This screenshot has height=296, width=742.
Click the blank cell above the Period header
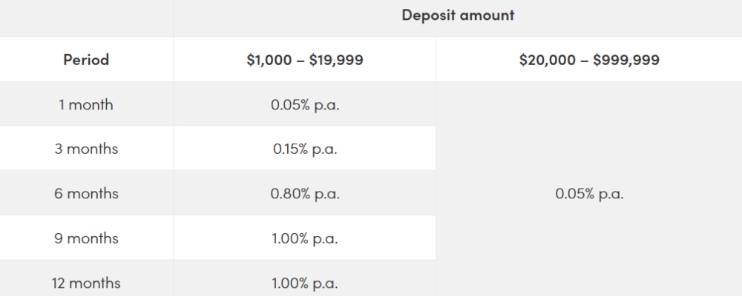pos(86,18)
